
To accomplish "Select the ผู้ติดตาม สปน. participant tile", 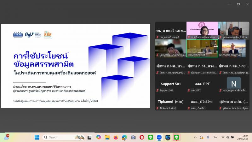I will coord(234,102).
